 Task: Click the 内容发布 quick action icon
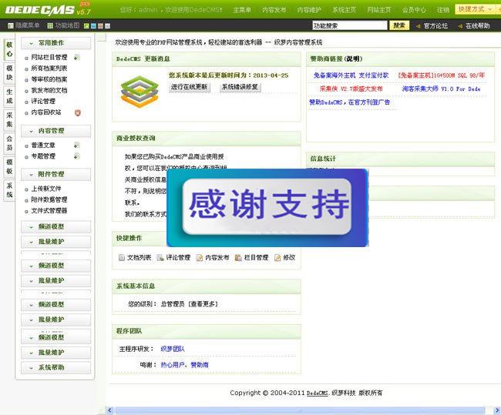(200, 258)
